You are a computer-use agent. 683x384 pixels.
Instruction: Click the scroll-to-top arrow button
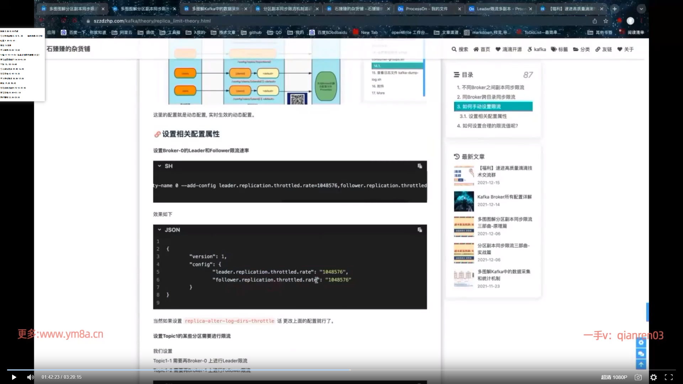(641, 364)
